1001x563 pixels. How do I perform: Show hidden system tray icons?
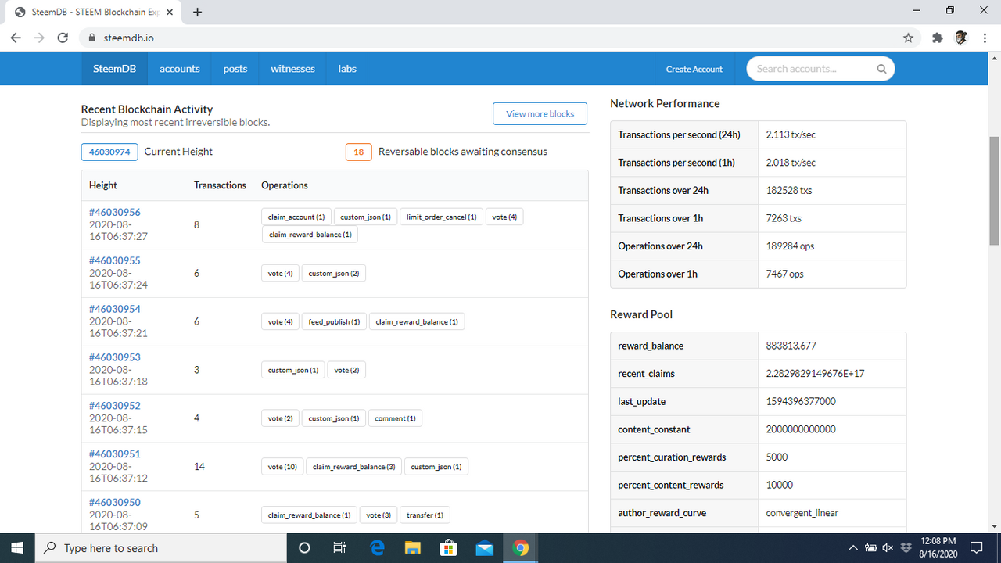click(x=852, y=548)
